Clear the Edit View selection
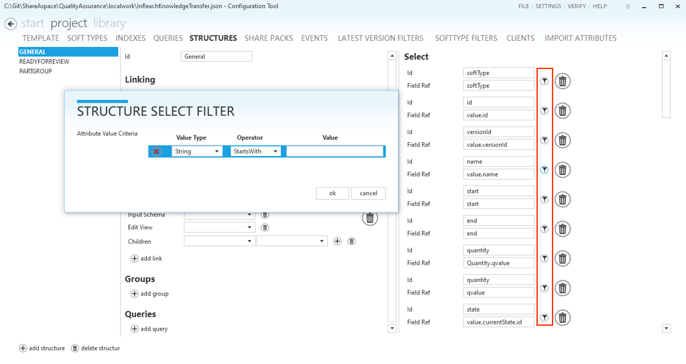 pos(265,227)
